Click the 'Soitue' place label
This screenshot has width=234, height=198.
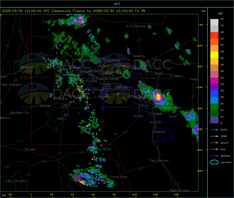[x=138, y=116]
